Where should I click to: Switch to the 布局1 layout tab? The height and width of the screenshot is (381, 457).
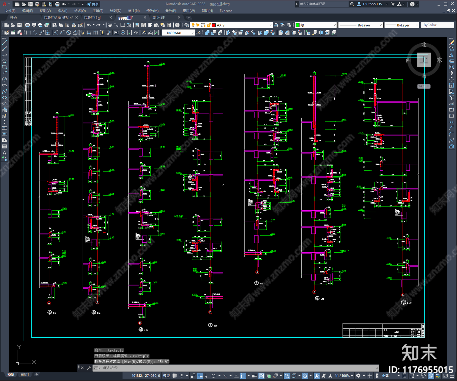tap(25, 374)
